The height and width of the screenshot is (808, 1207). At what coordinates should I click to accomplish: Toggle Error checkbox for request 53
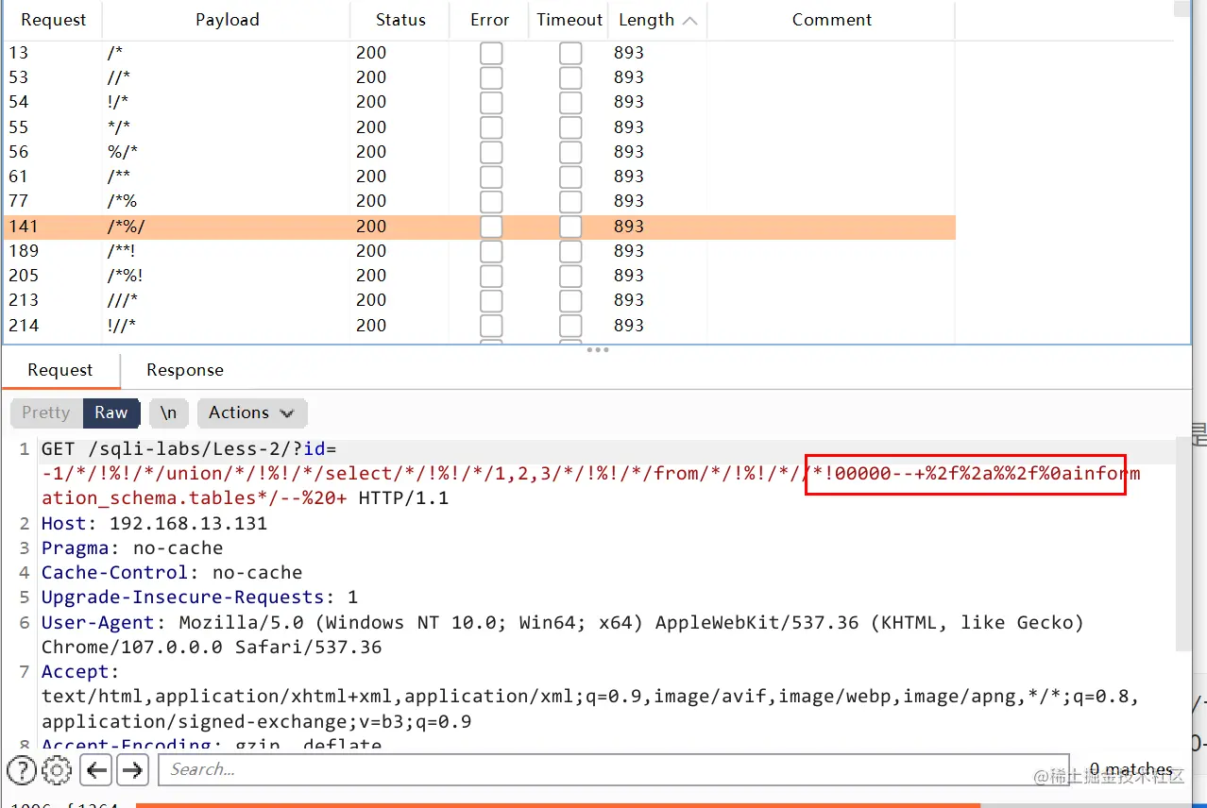click(491, 77)
